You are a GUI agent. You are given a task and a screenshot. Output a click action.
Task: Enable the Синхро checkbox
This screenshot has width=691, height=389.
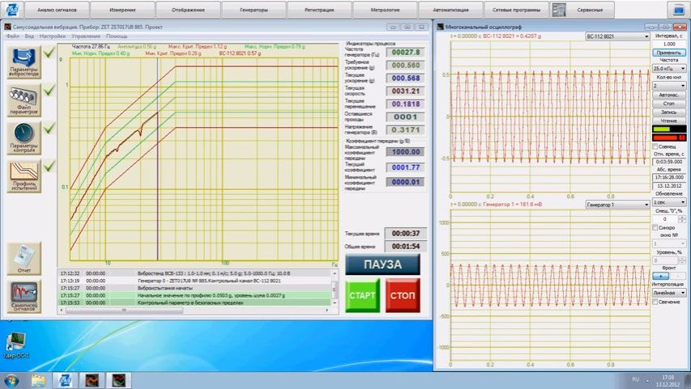point(655,227)
